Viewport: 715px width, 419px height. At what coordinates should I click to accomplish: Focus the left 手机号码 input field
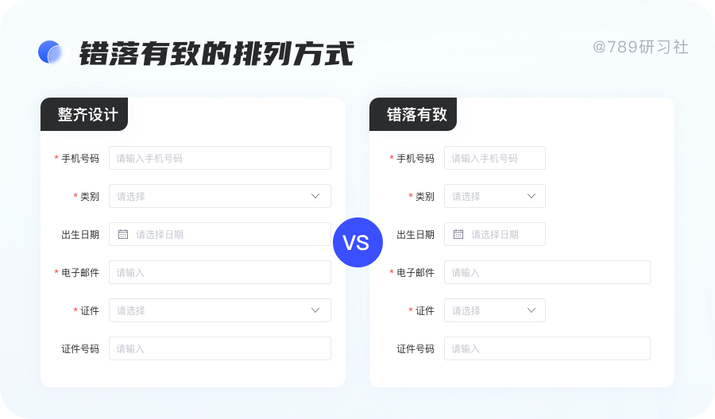point(220,158)
